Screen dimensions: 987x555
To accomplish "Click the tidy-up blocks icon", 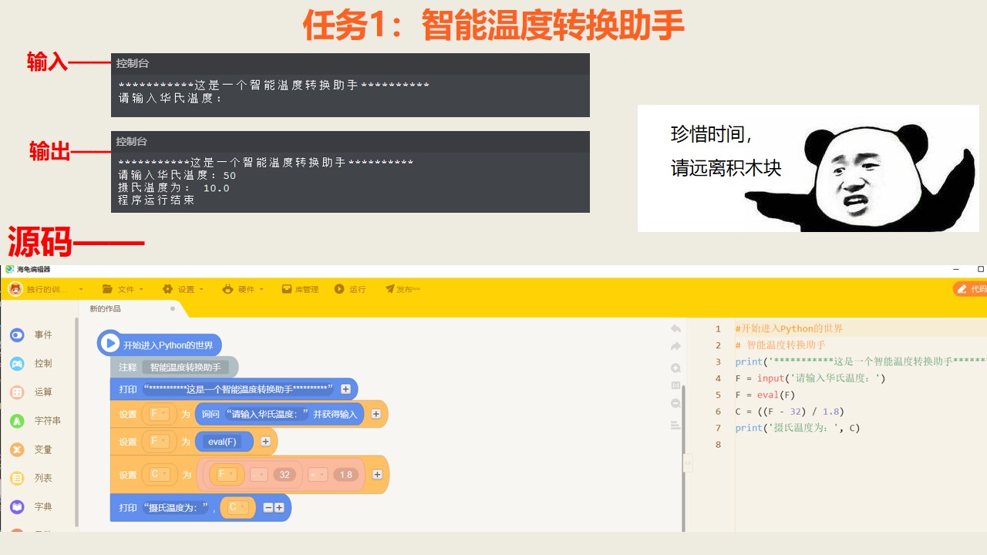I will [675, 425].
